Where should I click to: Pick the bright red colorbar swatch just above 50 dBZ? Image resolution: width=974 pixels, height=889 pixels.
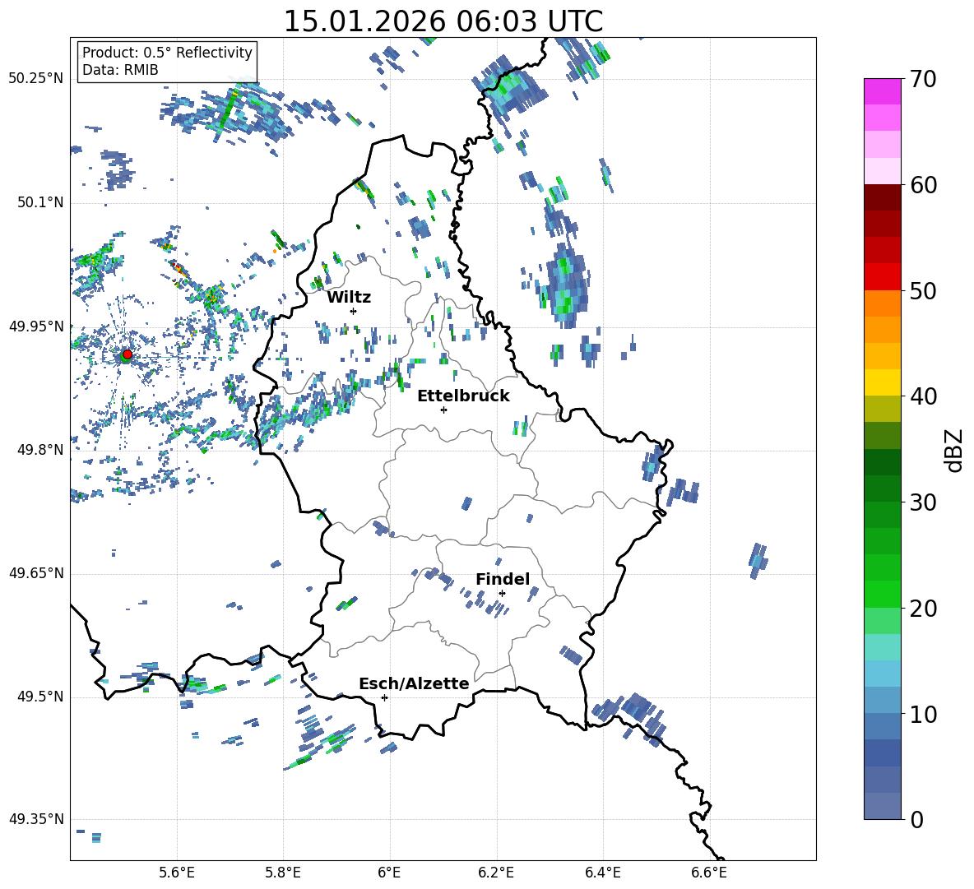(x=883, y=276)
